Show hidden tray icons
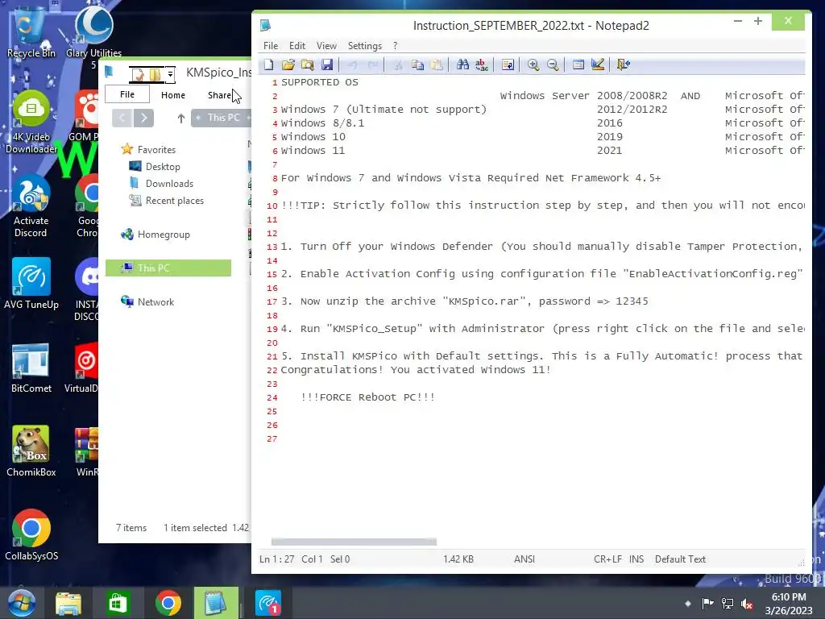 [687, 604]
